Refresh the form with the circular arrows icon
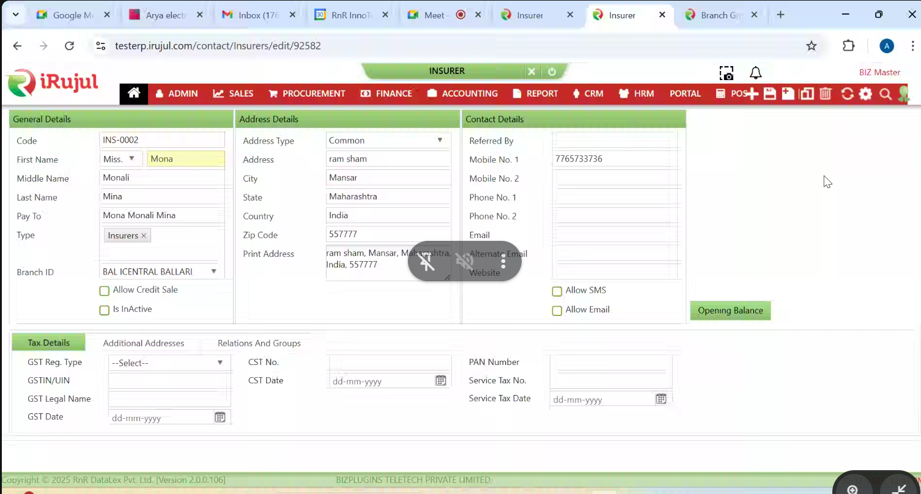Screen dimensions: 921x494 [847, 94]
